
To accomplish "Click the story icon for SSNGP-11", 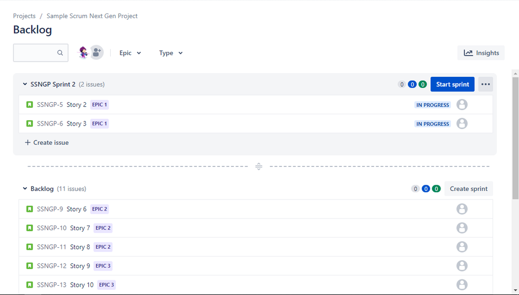I will coord(30,247).
